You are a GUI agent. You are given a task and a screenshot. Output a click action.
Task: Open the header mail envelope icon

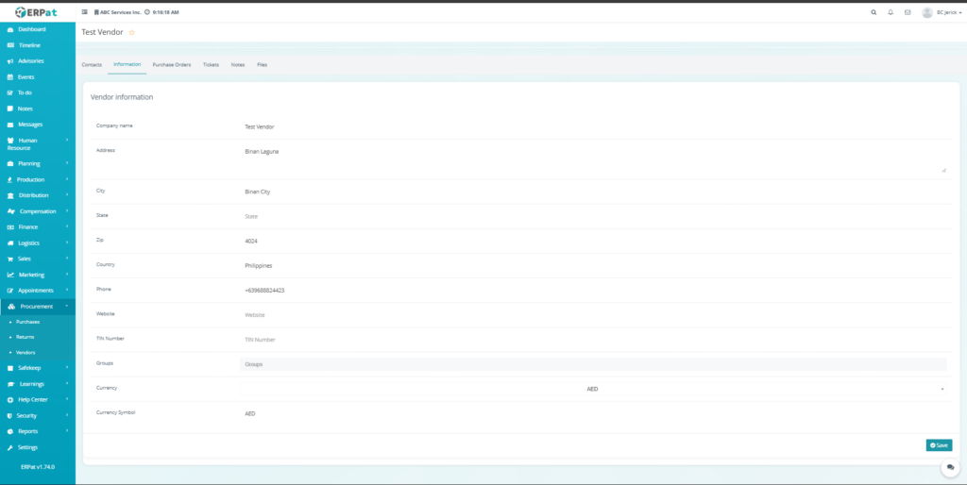908,12
